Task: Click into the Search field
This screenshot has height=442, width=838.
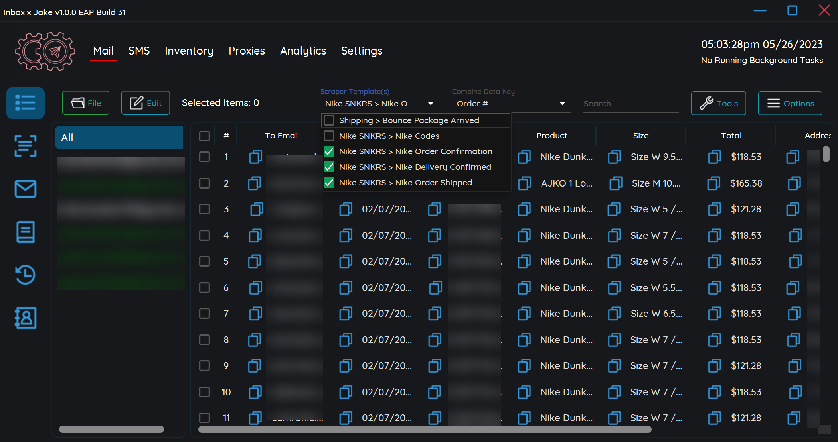Action: (x=630, y=104)
